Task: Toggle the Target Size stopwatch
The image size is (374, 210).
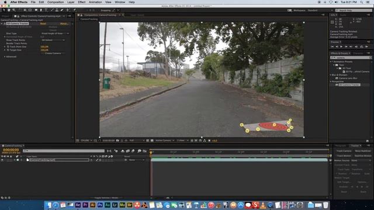Action: click(x=8, y=50)
